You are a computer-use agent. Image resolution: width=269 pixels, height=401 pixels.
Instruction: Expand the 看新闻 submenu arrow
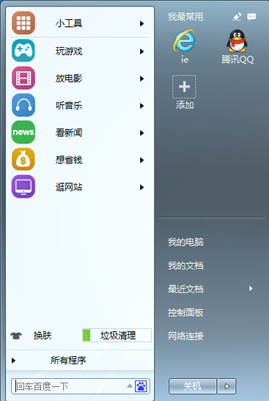[141, 133]
